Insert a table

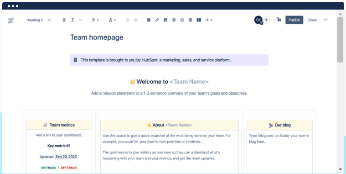pyautogui.click(x=191, y=20)
